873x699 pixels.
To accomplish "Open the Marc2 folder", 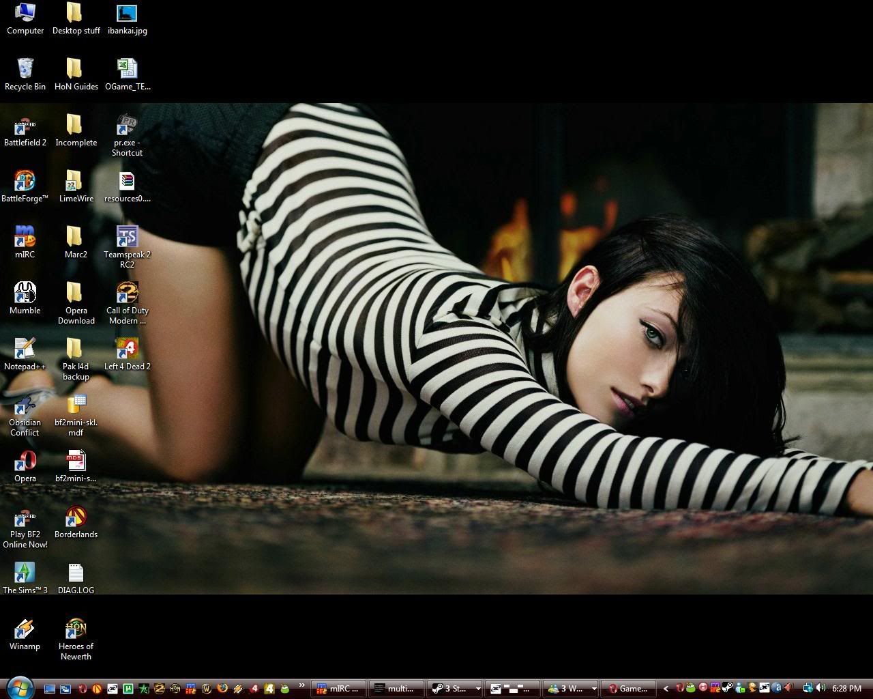I will [x=76, y=242].
